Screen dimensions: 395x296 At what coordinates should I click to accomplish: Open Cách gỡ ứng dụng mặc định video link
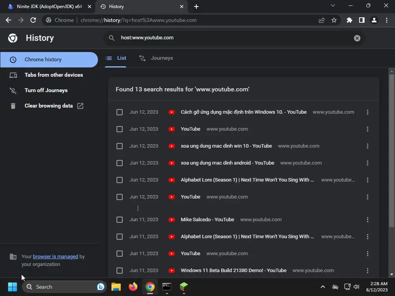coord(244,112)
